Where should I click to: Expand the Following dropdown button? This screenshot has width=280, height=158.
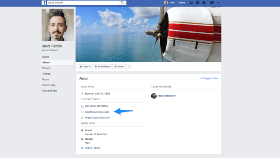pyautogui.click(x=103, y=67)
